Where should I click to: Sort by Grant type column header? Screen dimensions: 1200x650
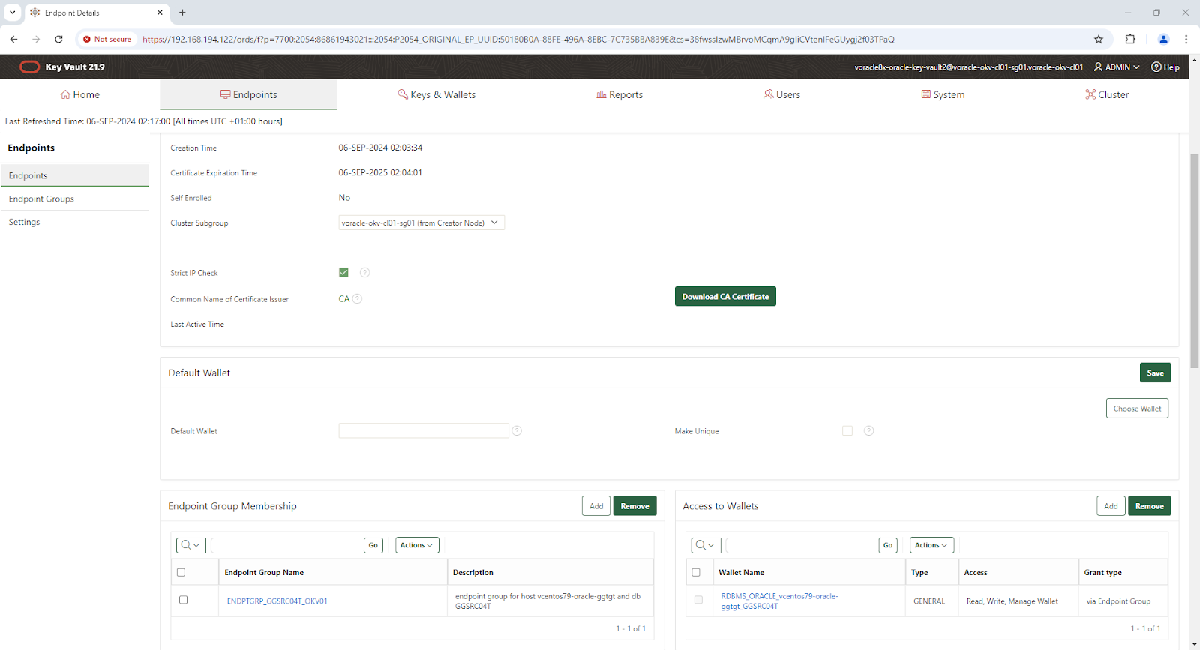point(1103,572)
